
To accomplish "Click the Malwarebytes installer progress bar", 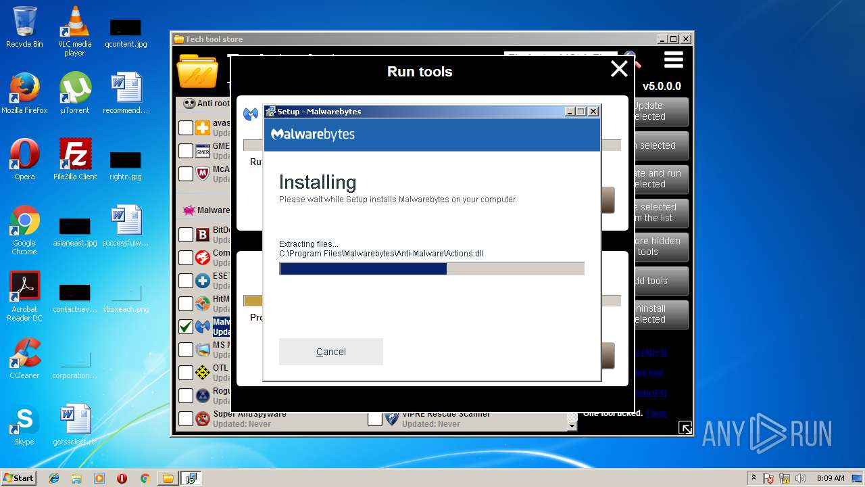I will (432, 269).
